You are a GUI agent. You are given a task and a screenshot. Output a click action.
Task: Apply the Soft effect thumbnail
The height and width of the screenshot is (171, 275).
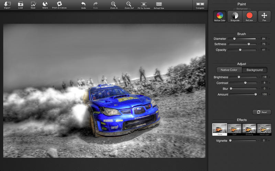point(234,130)
